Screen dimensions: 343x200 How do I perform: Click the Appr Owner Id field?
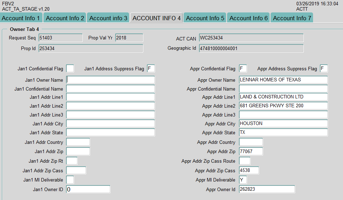pos(267,189)
